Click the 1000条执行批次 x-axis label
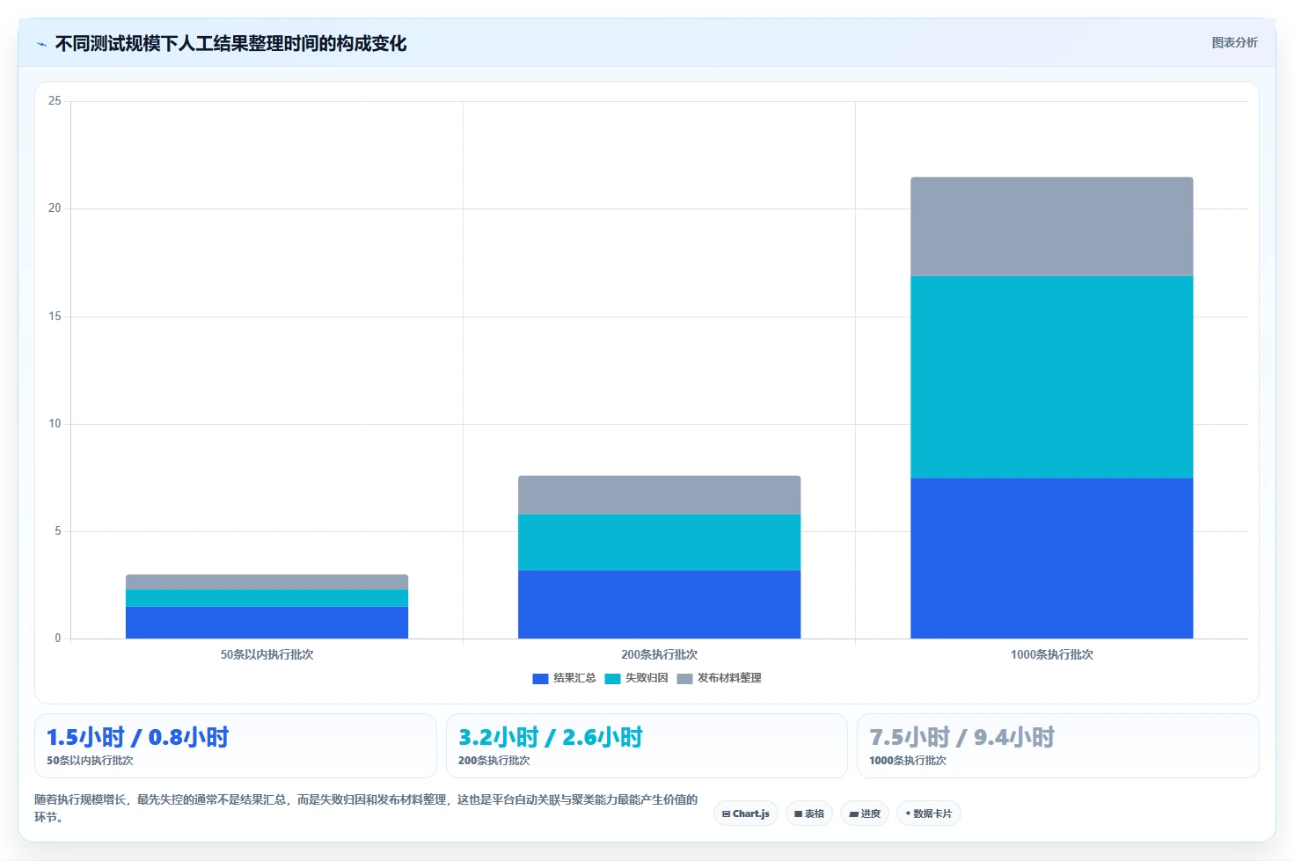 (1051, 654)
